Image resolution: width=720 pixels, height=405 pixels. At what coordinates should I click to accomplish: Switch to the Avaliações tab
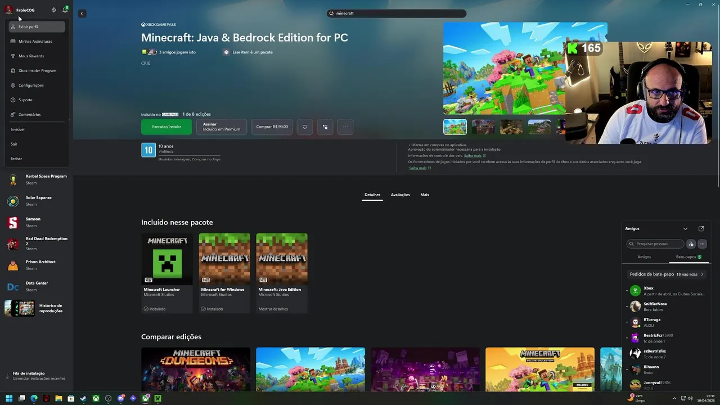[400, 195]
